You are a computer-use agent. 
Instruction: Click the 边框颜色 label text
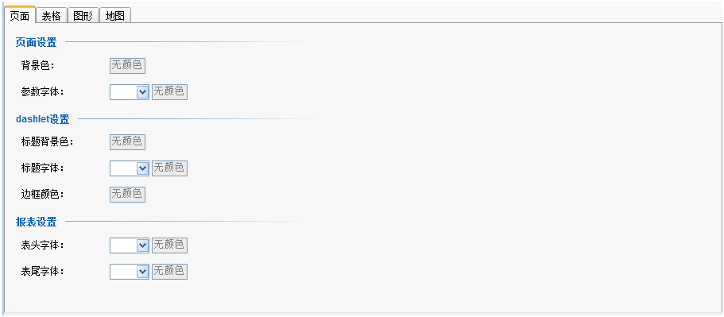tap(42, 195)
